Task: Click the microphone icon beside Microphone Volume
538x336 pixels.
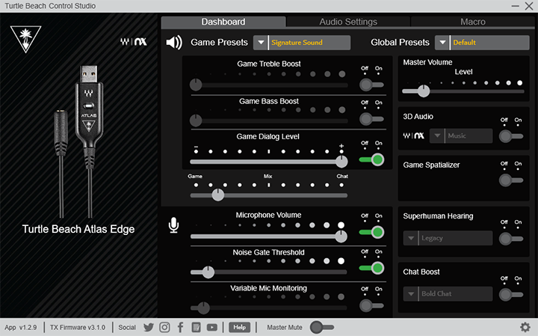Action: tap(173, 225)
